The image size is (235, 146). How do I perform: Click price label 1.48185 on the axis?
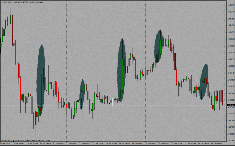(231, 19)
